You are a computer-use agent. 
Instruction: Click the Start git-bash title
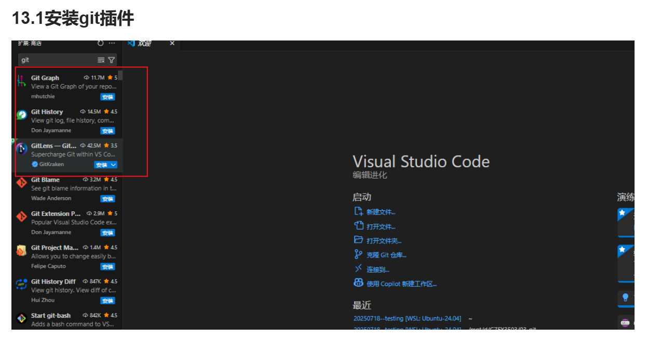(x=51, y=315)
